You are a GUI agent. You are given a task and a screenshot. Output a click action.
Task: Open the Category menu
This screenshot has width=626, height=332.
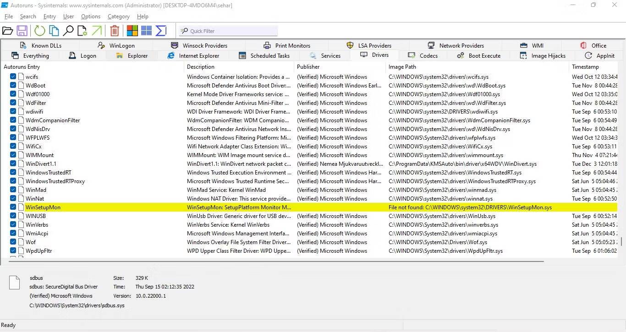point(118,16)
